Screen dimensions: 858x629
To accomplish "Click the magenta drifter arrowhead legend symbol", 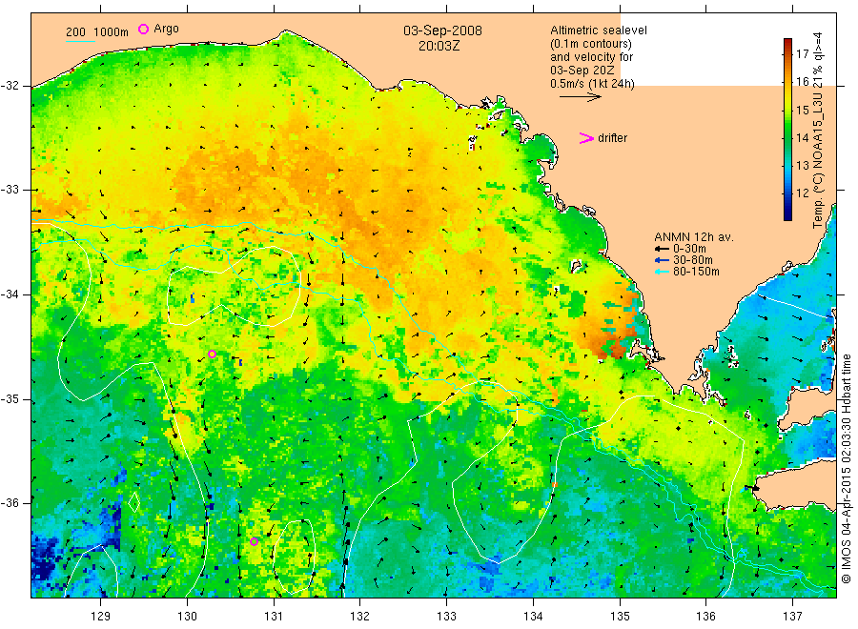I will [x=586, y=138].
